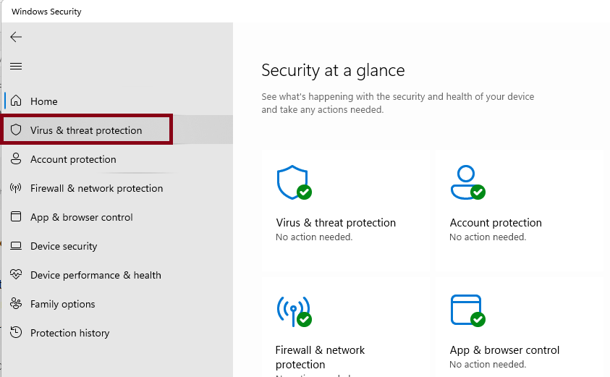
Task: Click the Security at a glance heading
Action: click(333, 70)
